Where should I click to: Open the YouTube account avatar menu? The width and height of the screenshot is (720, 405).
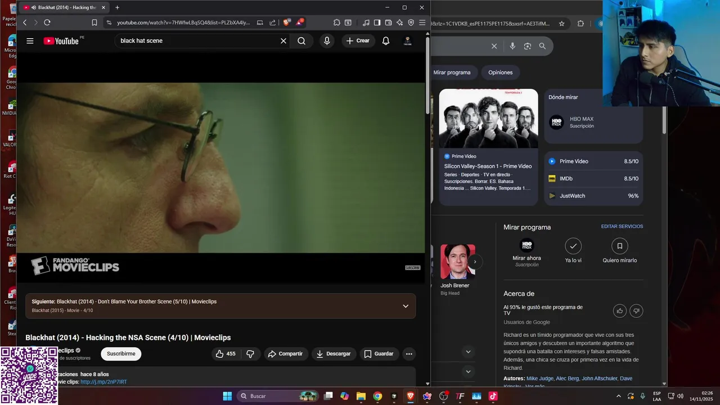click(x=408, y=40)
